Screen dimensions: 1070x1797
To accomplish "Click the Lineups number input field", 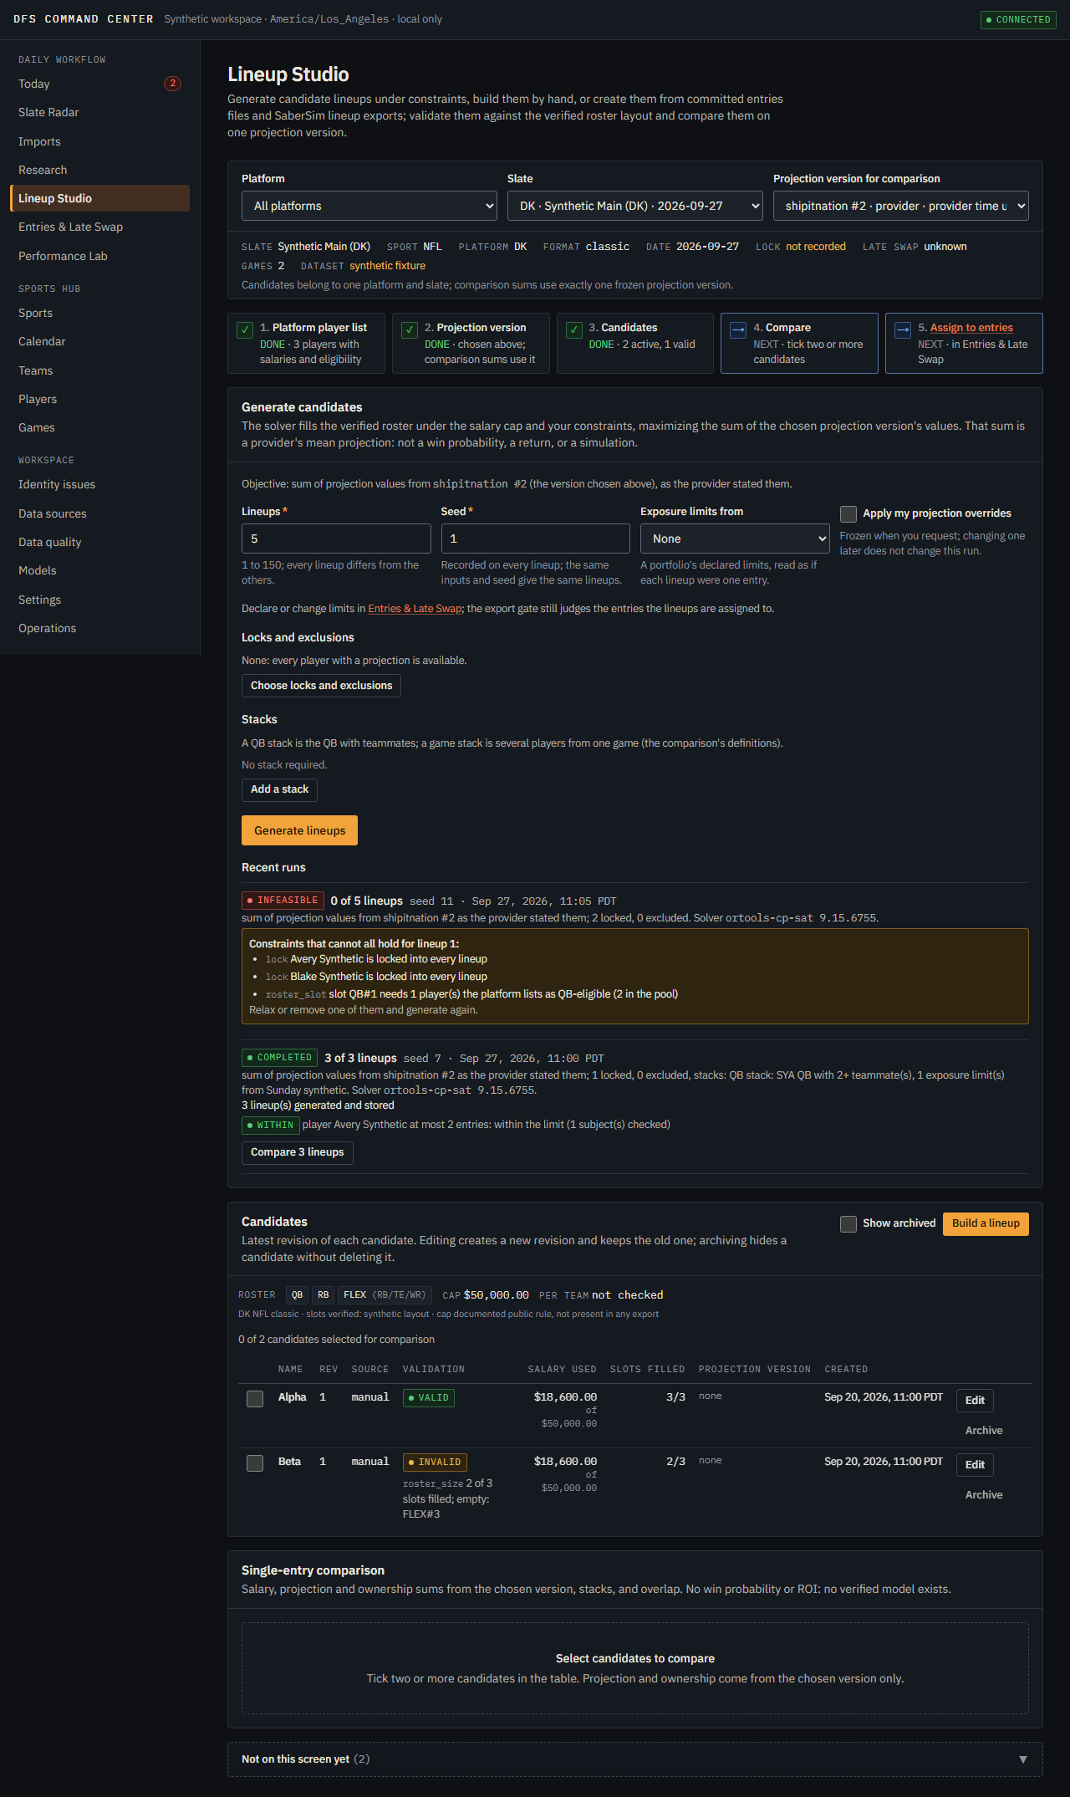I will click(x=336, y=539).
